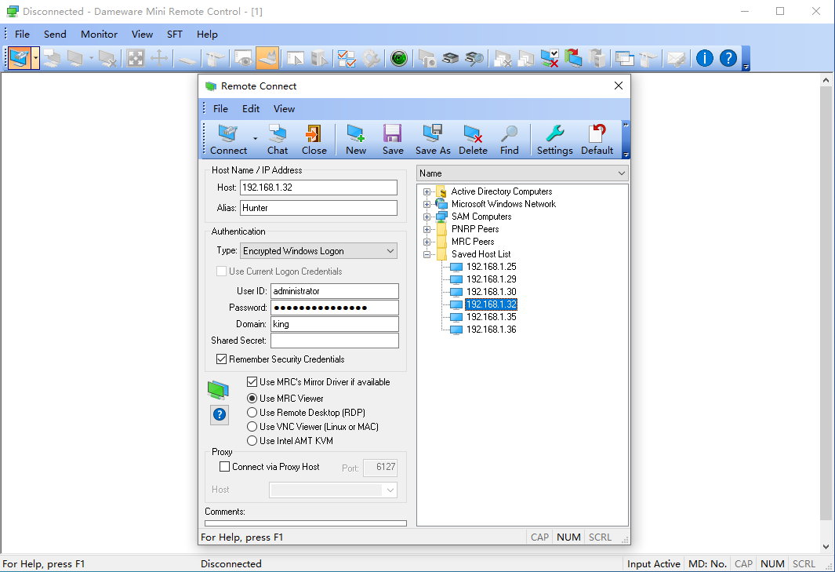Click the Chat toolbar button
Viewport: 835px width, 572px height.
click(x=278, y=140)
